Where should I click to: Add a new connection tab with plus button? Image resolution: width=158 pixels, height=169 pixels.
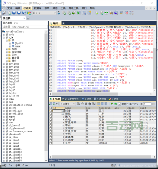point(28,18)
